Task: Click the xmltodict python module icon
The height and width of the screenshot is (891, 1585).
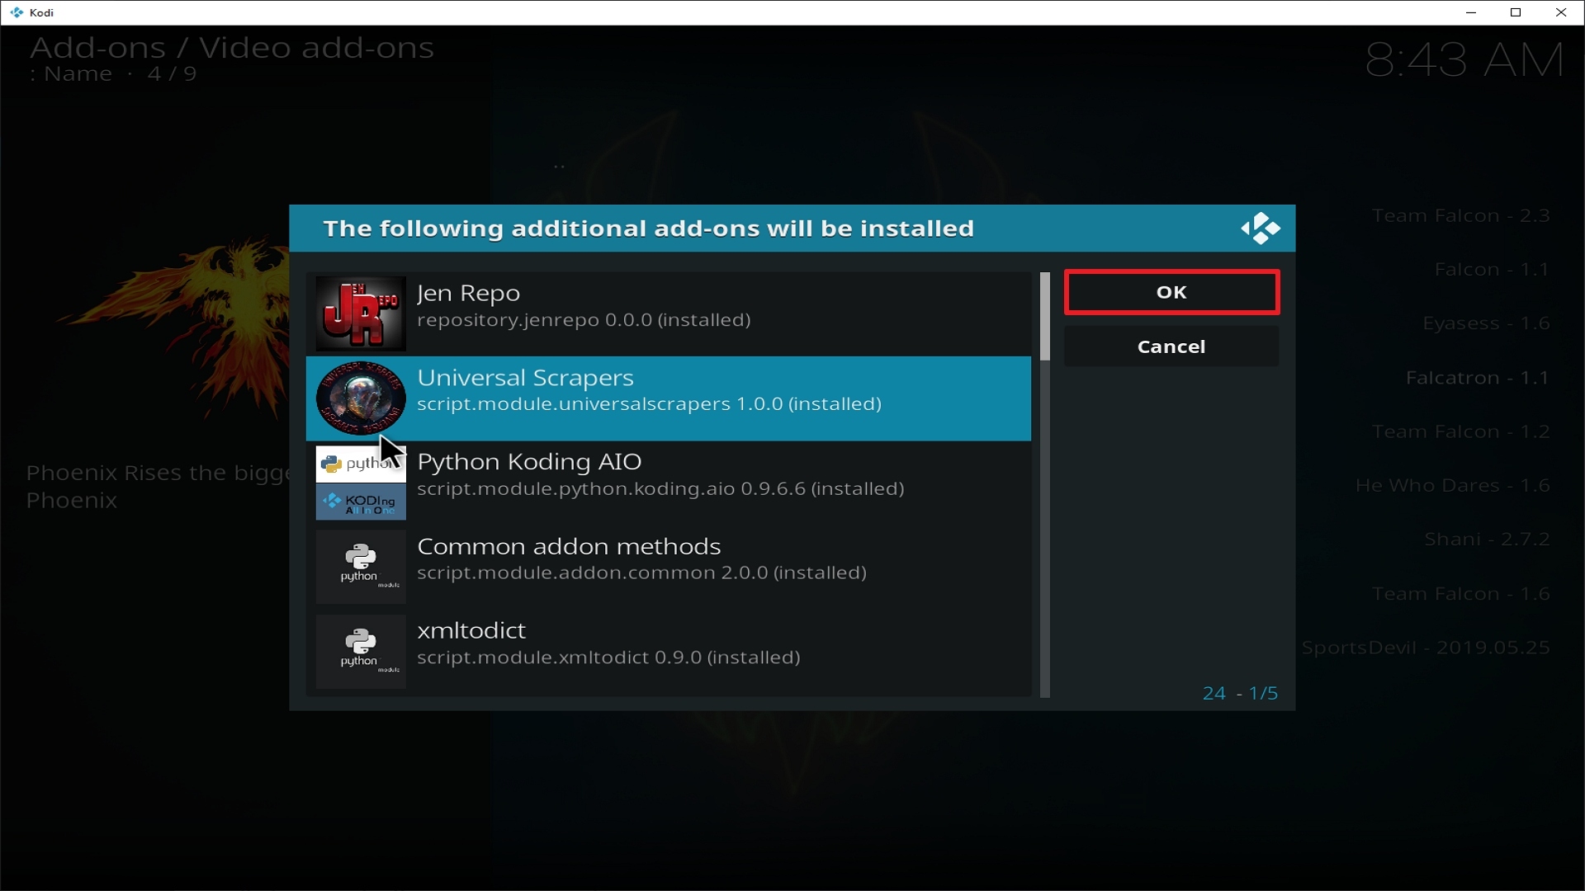Action: pos(361,652)
